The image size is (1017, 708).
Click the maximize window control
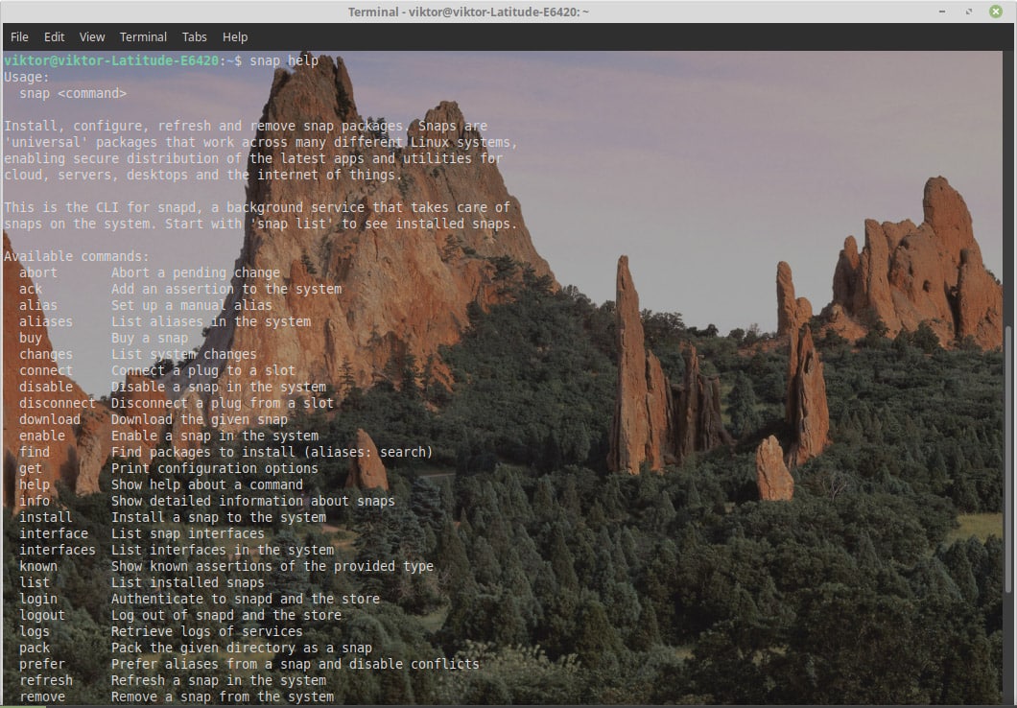pos(968,11)
